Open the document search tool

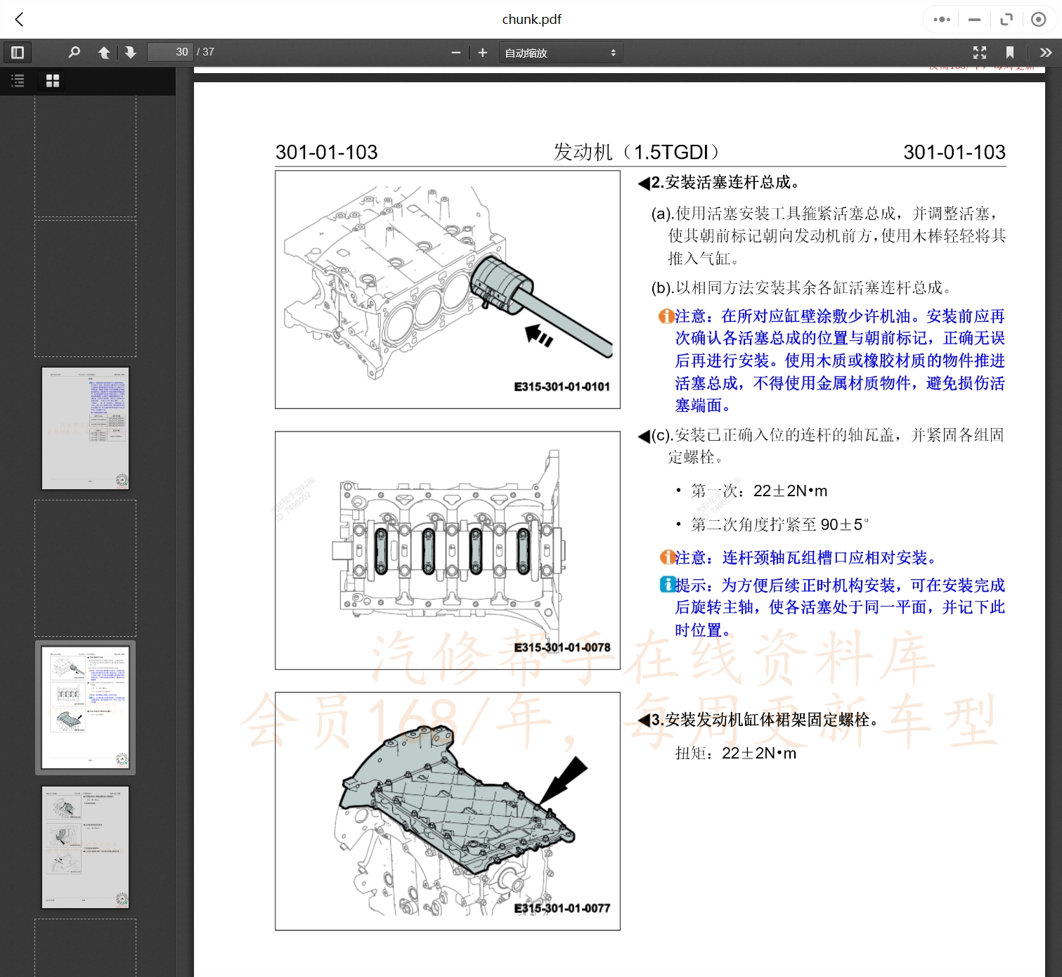click(x=74, y=52)
